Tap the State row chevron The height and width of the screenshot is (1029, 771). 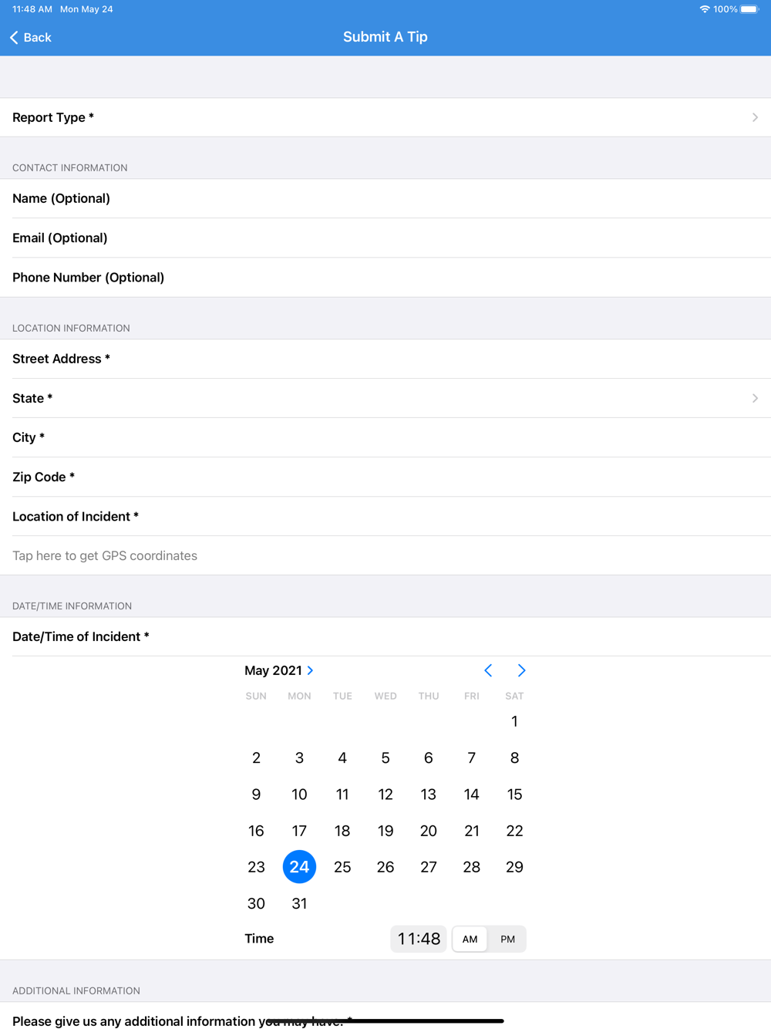pyautogui.click(x=755, y=398)
